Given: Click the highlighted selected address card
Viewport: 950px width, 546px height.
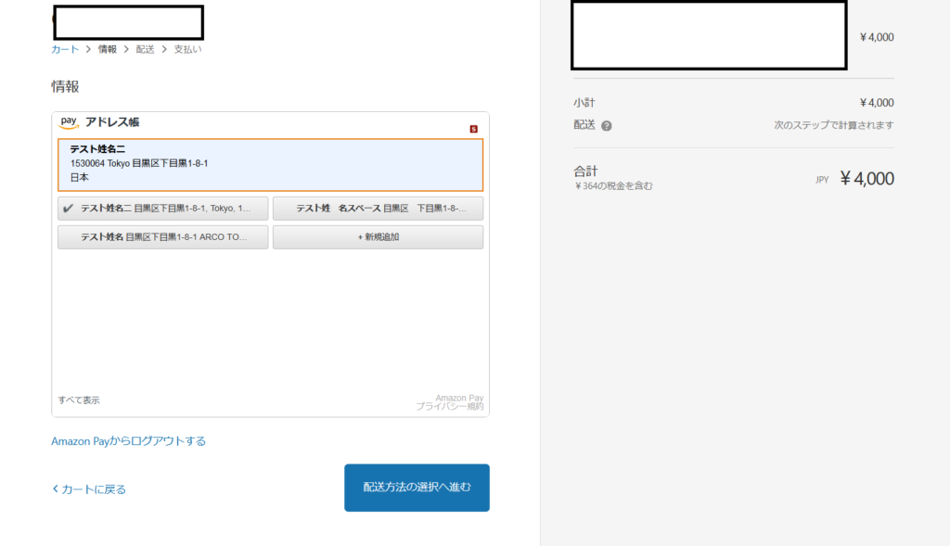Looking at the screenshot, I should (270, 164).
